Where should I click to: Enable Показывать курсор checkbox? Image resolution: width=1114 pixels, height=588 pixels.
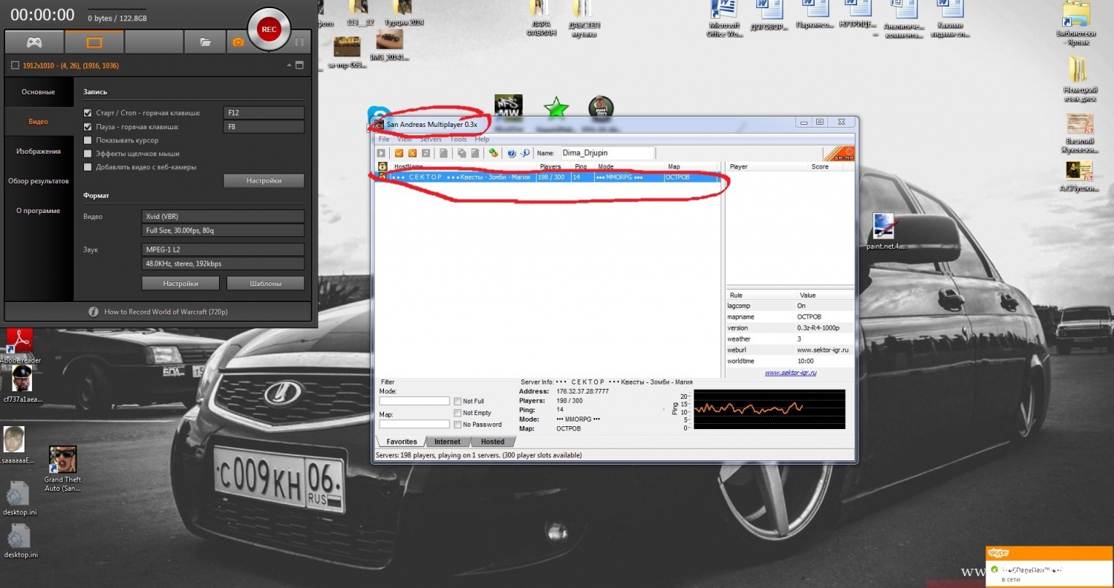88,140
